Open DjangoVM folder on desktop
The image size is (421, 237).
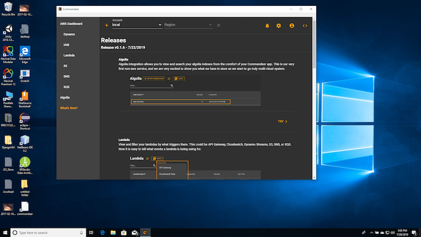(x=8, y=142)
